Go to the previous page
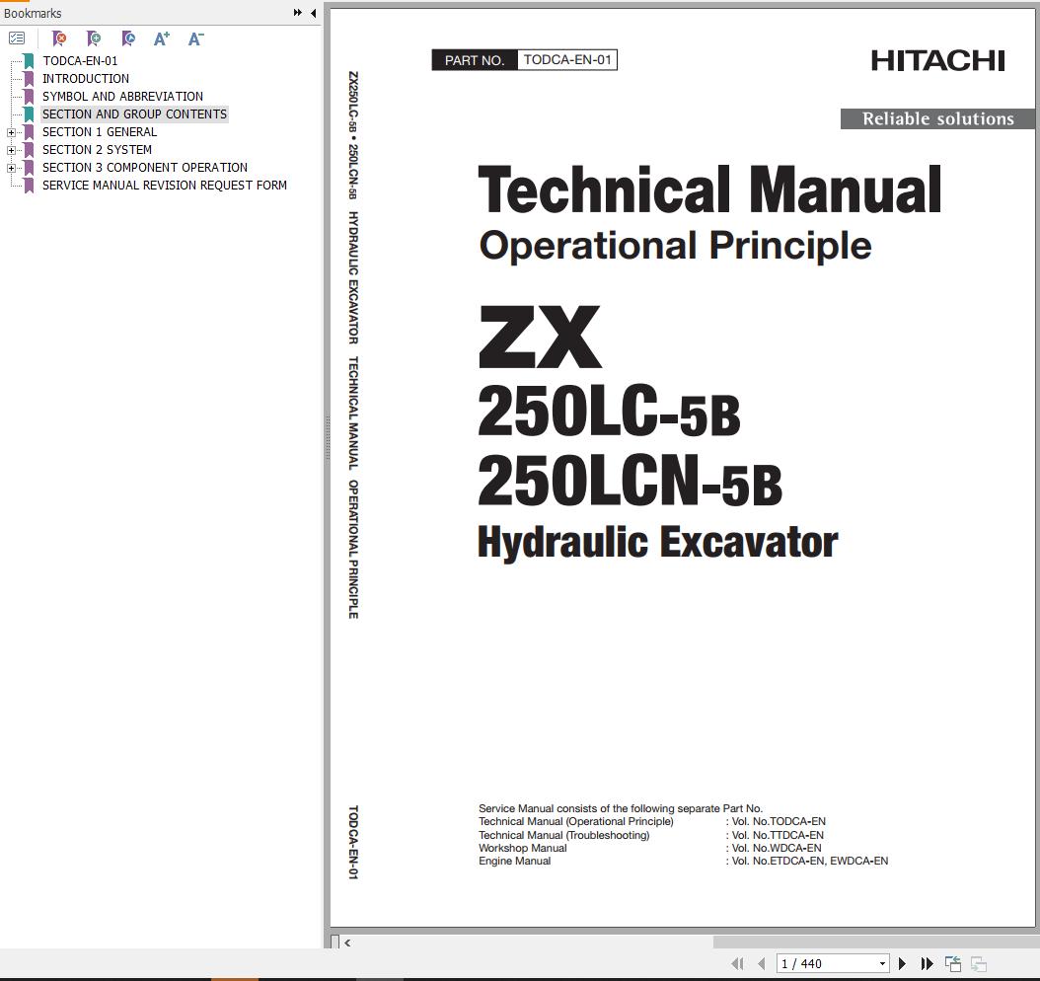The image size is (1040, 981). 762,964
